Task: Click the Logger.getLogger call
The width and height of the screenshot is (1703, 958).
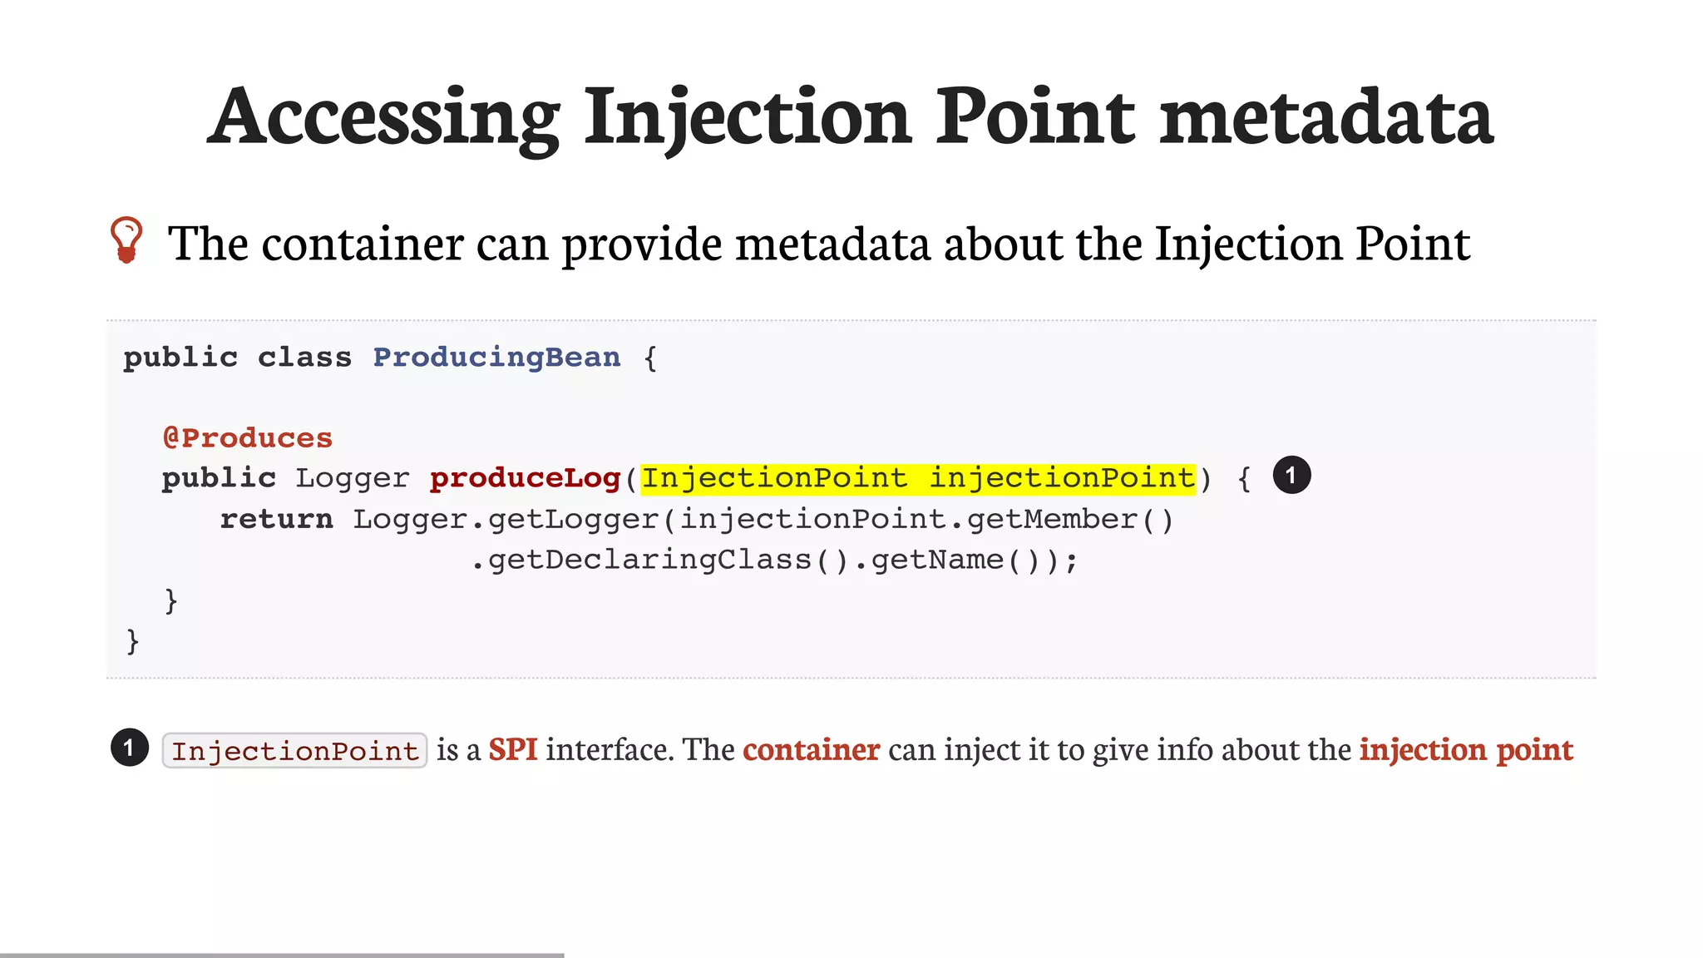Action: pyautogui.click(x=506, y=519)
